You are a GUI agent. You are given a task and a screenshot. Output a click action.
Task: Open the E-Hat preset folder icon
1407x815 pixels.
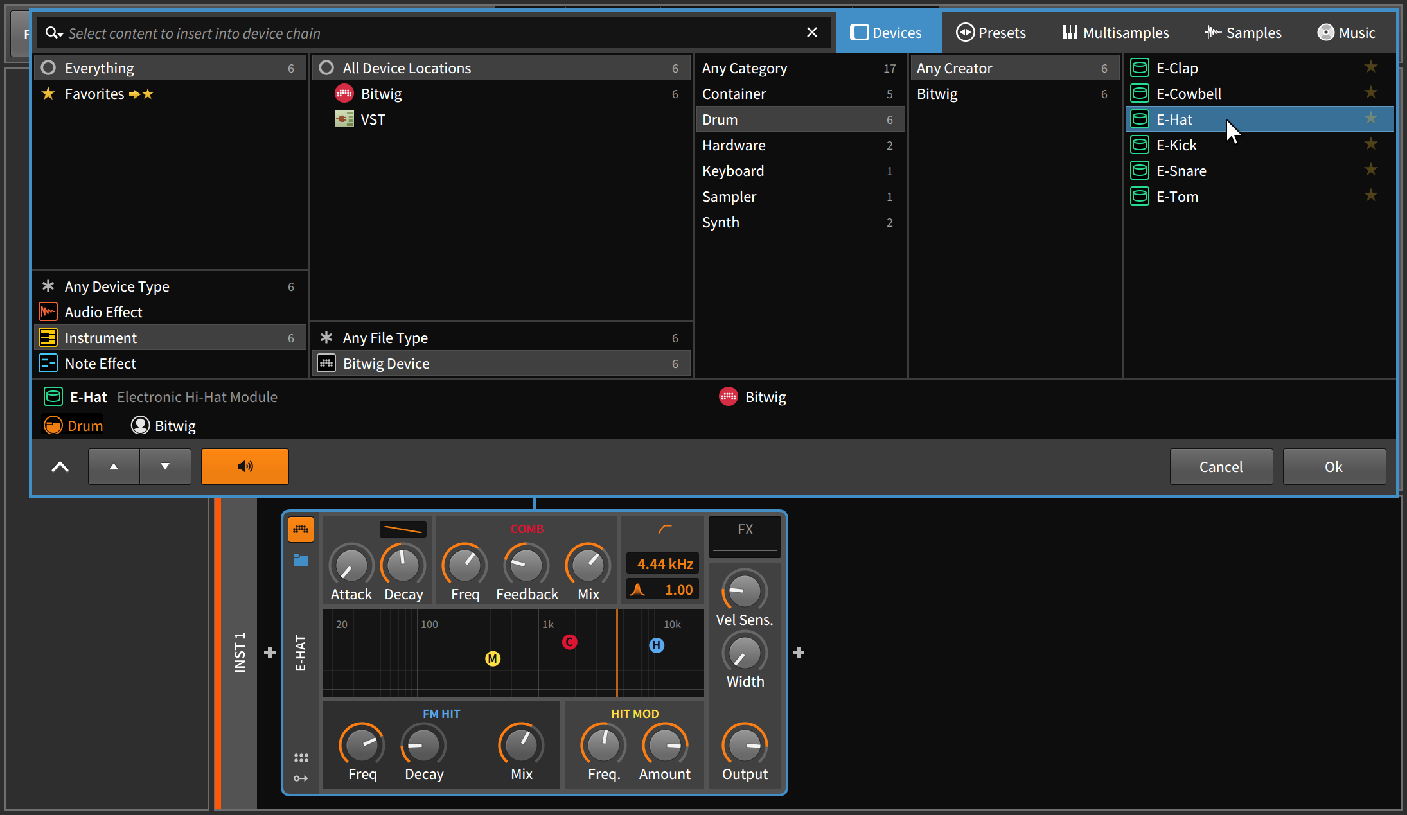click(x=301, y=560)
